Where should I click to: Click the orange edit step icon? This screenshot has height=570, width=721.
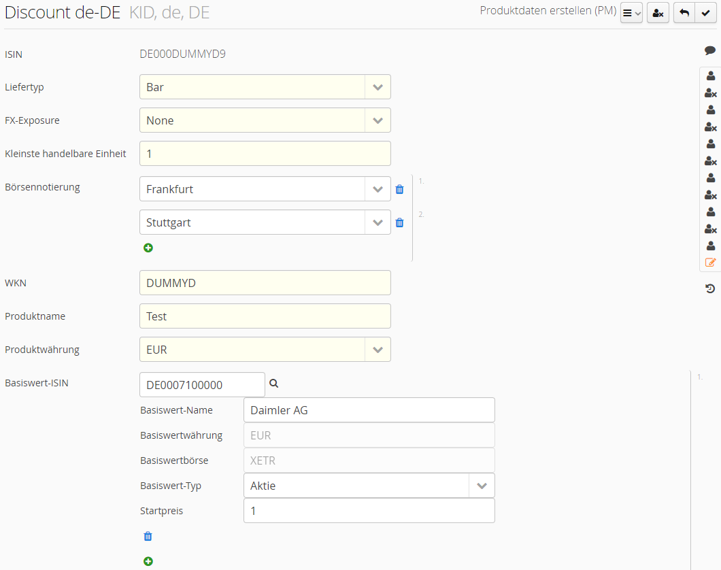coord(710,263)
